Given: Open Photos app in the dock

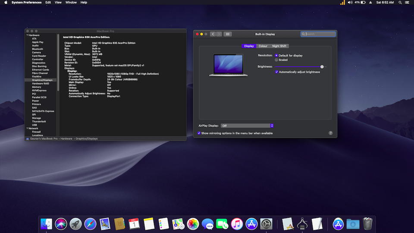Looking at the screenshot, I should 193,224.
